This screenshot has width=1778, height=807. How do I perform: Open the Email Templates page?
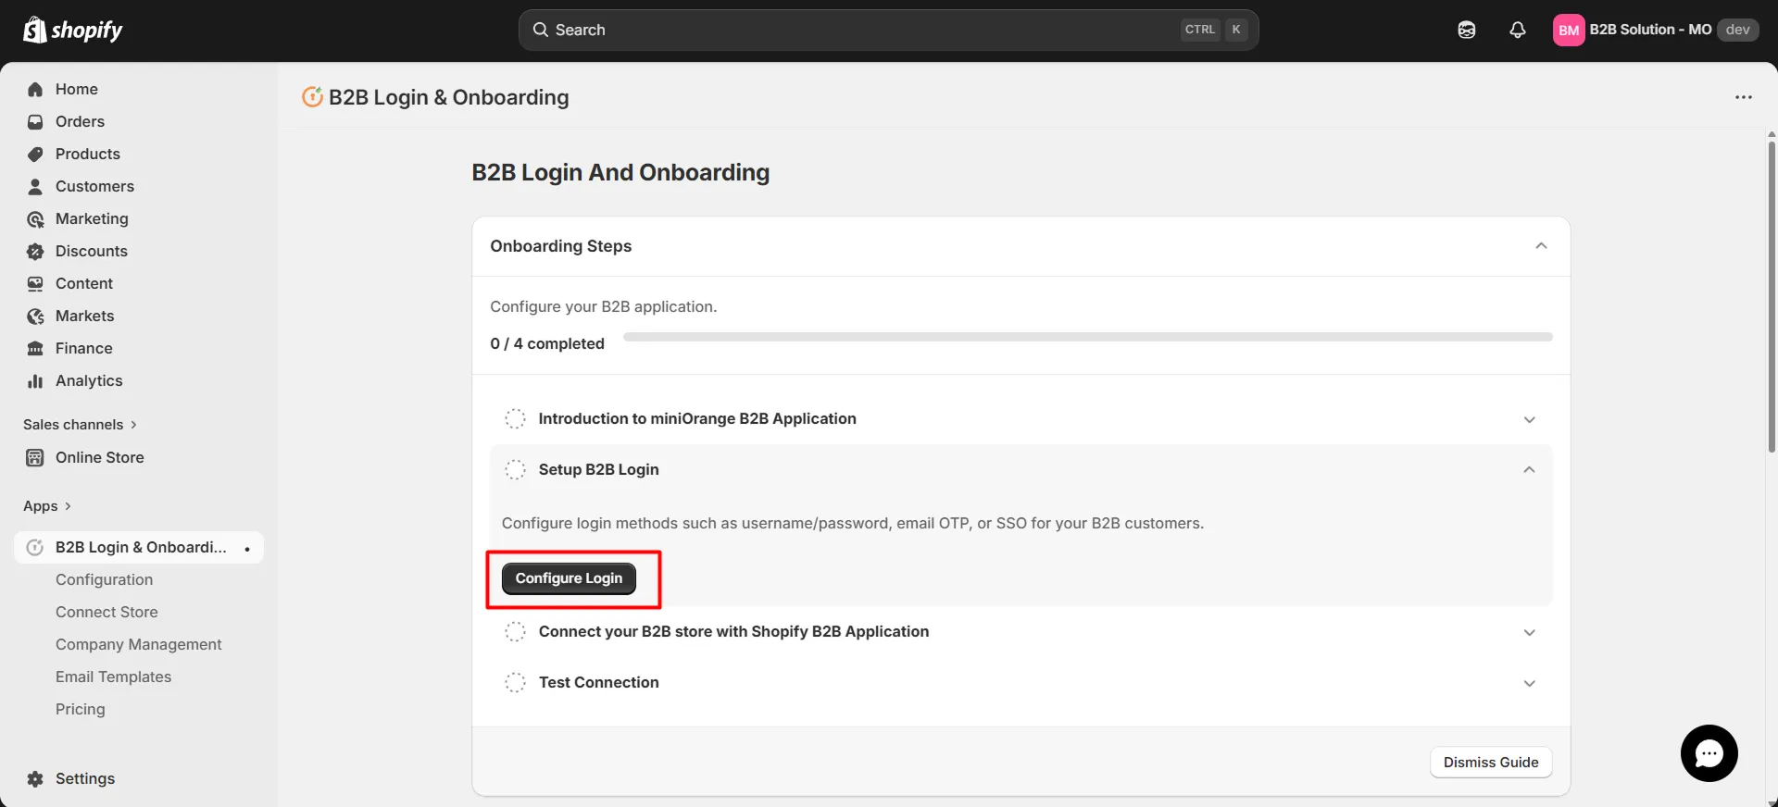[x=113, y=677]
